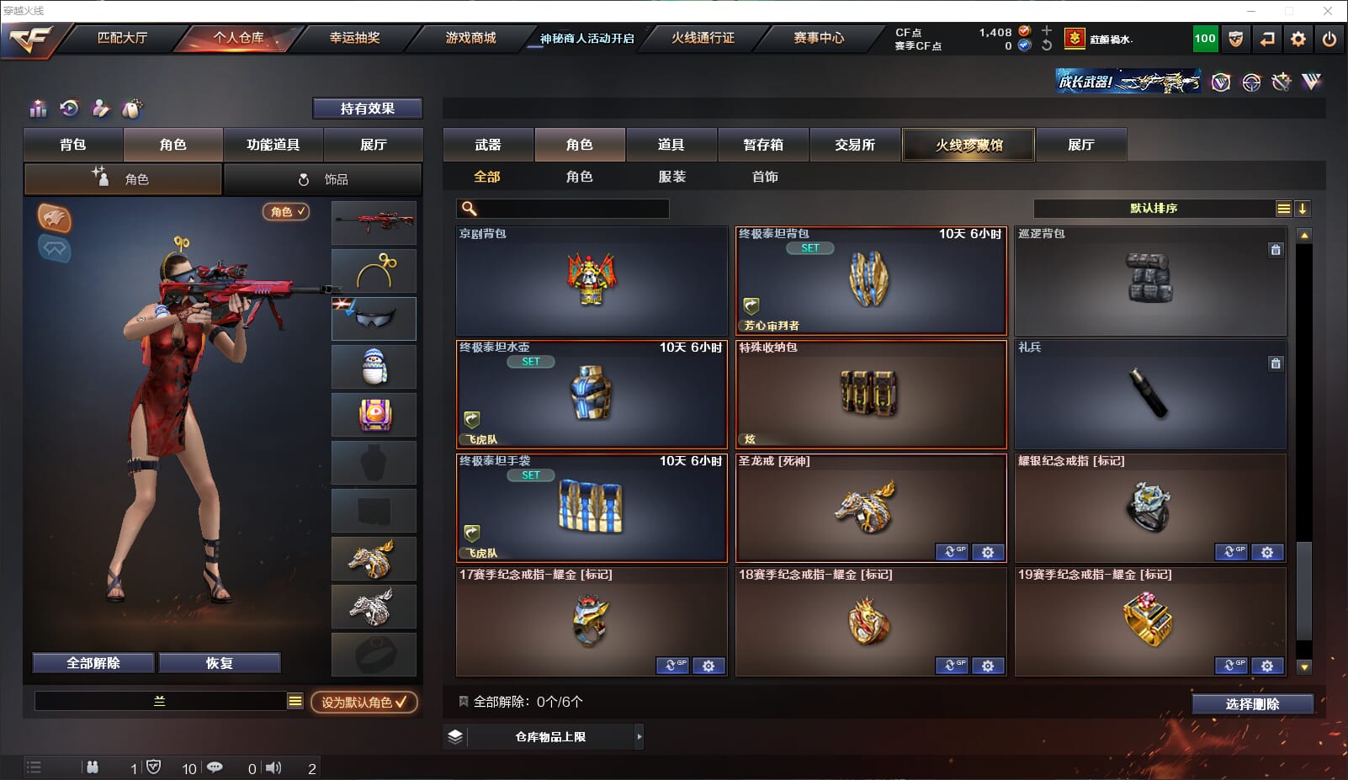Toggle sort direction arrow next to 默认排序

point(1302,209)
